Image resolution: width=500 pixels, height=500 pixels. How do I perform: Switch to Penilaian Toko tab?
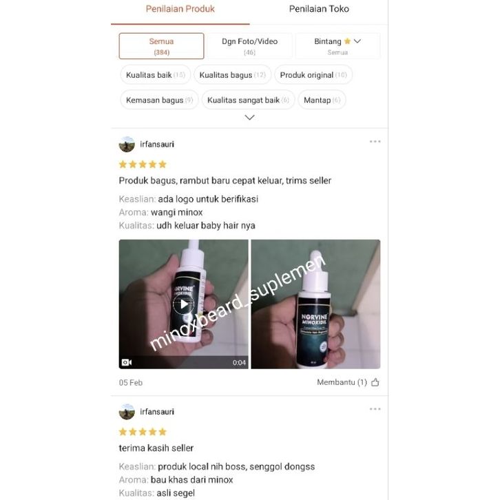click(319, 9)
